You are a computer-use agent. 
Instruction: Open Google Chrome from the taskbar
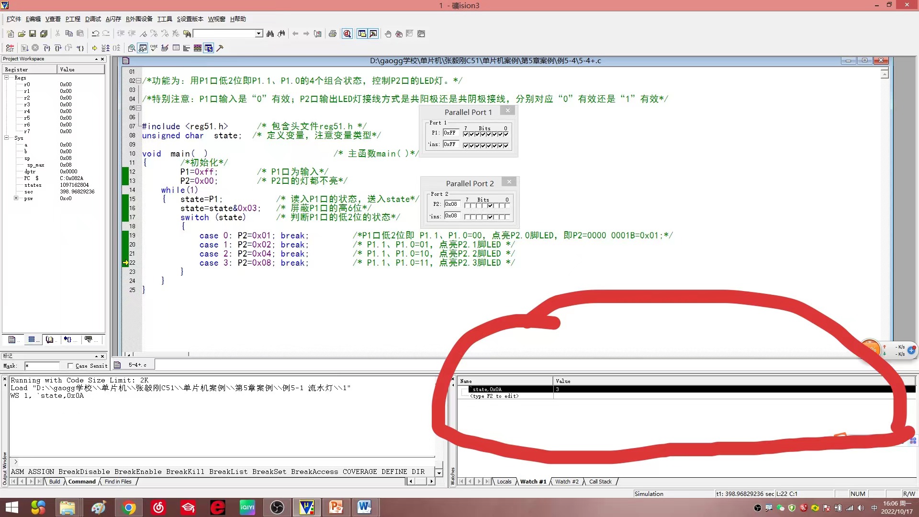[128, 507]
